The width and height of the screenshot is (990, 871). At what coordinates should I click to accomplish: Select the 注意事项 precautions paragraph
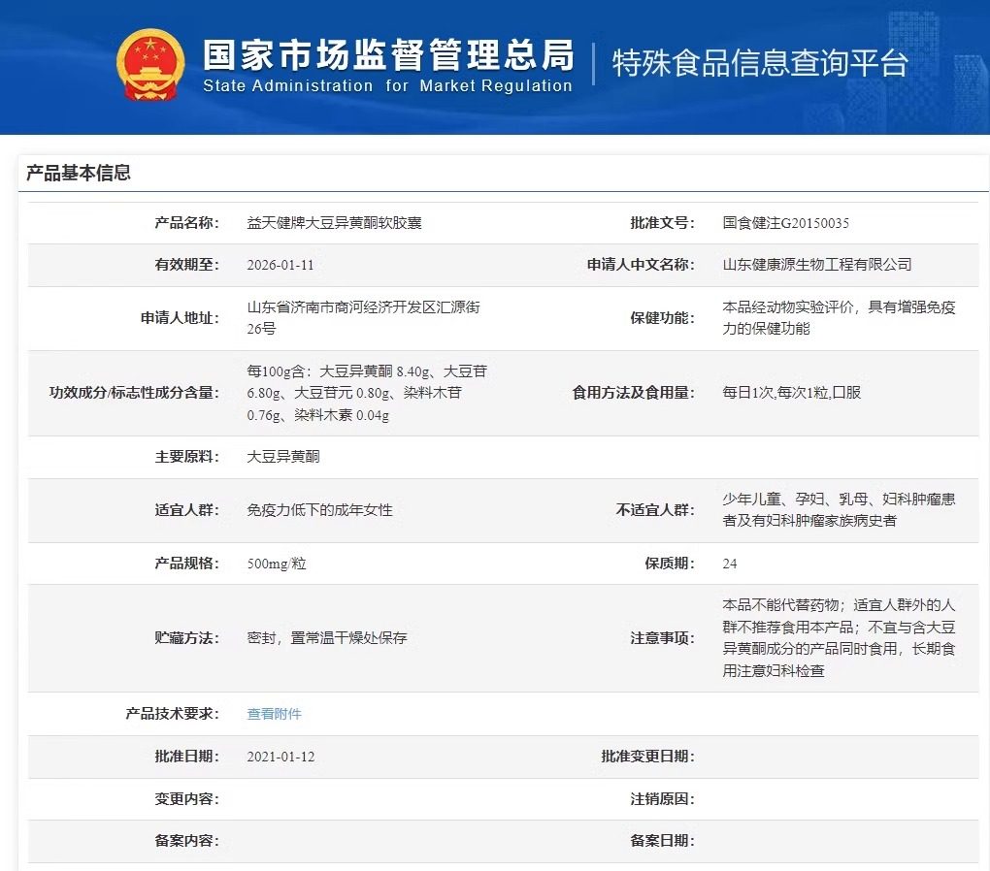click(x=840, y=638)
